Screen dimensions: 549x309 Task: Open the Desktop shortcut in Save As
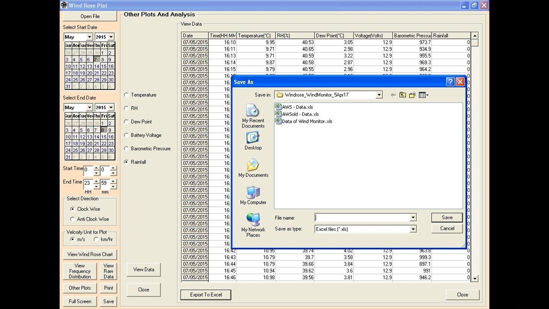click(253, 138)
